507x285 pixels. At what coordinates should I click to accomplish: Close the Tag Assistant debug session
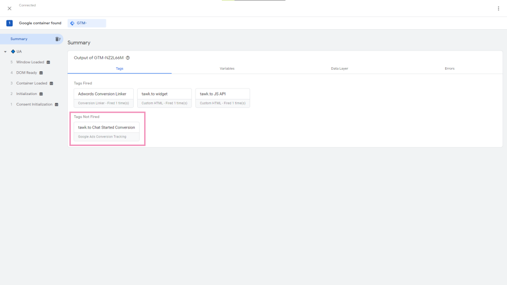pos(9,8)
